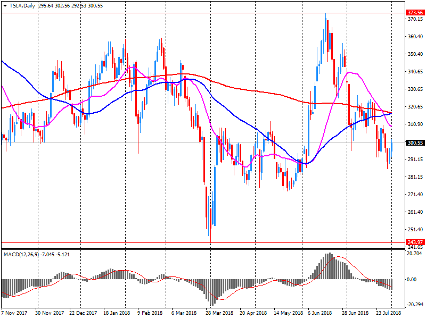Click the 18 Jan 2018 date label
The height and width of the screenshot is (319, 426).
point(117,313)
